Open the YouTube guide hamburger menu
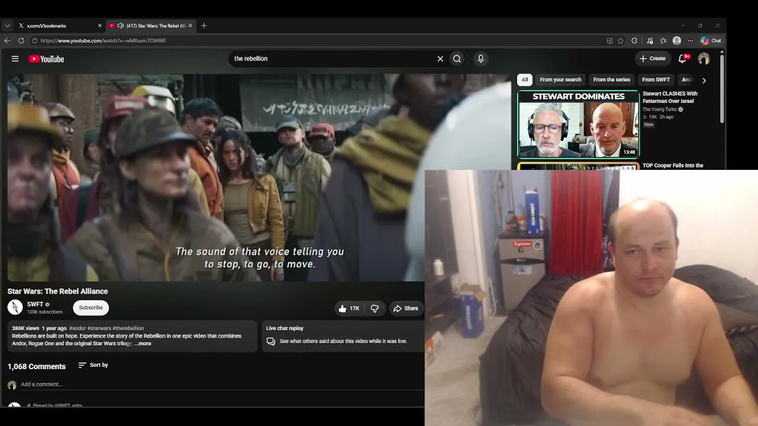Screen dimensions: 758x426 pyautogui.click(x=15, y=59)
